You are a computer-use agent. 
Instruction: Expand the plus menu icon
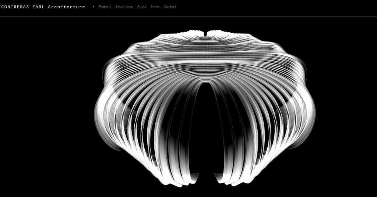(x=94, y=7)
